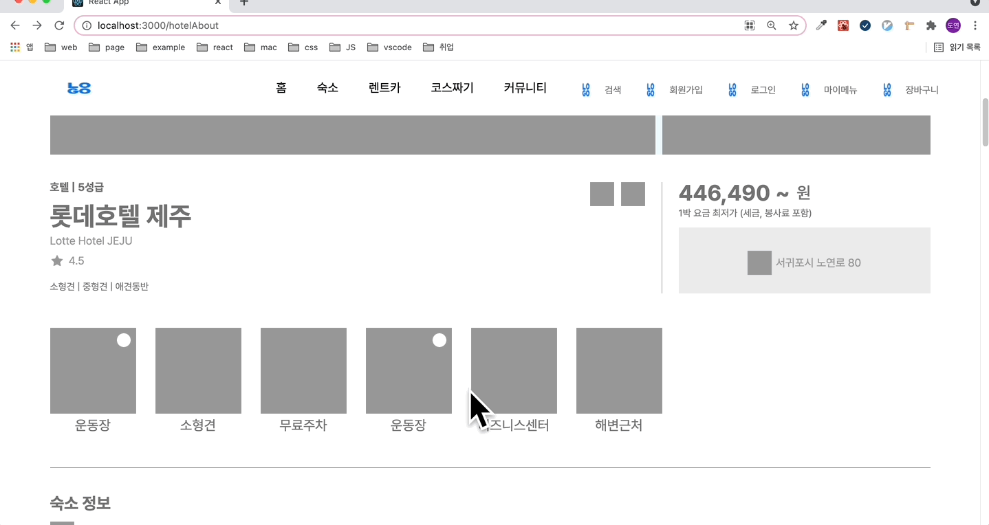Click the 호텔 | 5성급 label
Screen dimensions: 989x525
[x=77, y=187]
